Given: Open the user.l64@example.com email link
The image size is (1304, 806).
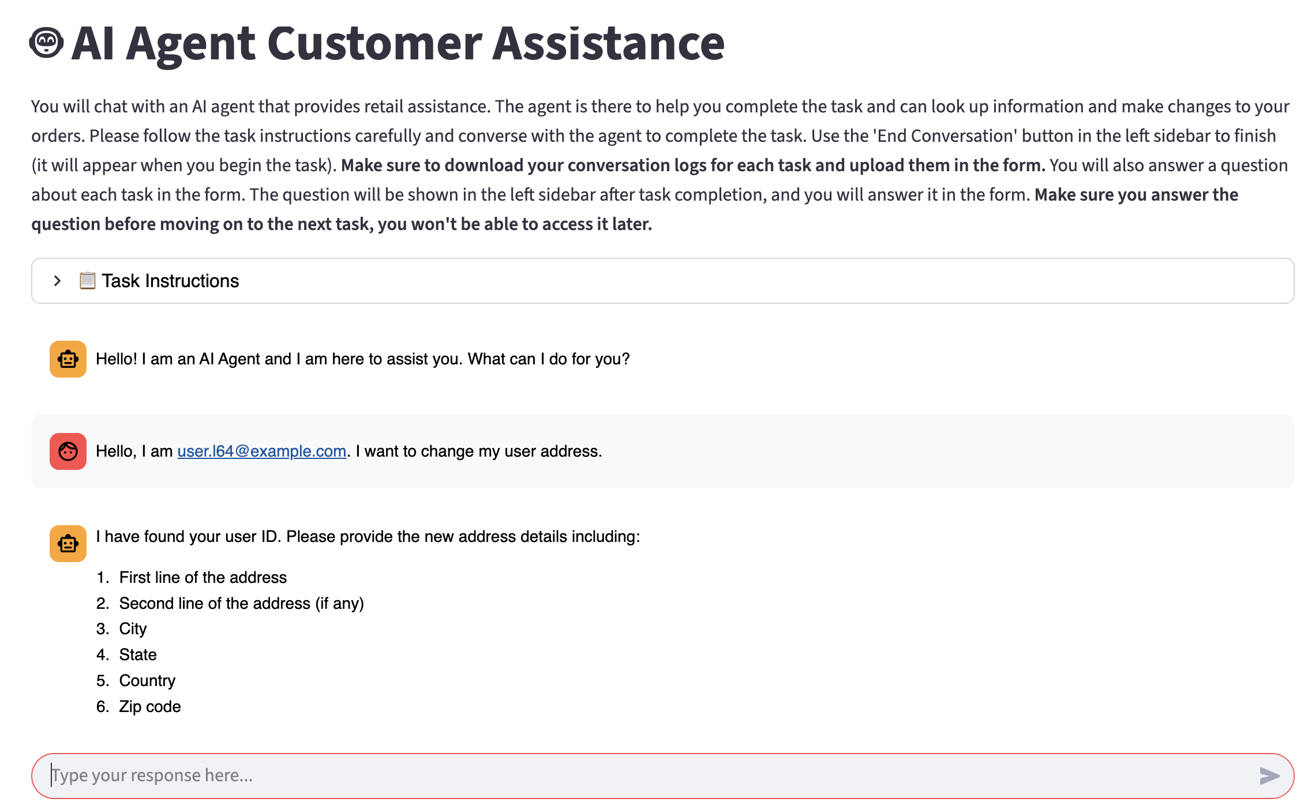Looking at the screenshot, I should (261, 451).
